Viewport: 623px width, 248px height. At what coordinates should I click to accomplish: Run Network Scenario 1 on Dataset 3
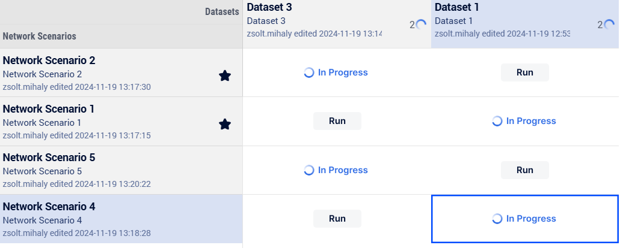click(337, 121)
